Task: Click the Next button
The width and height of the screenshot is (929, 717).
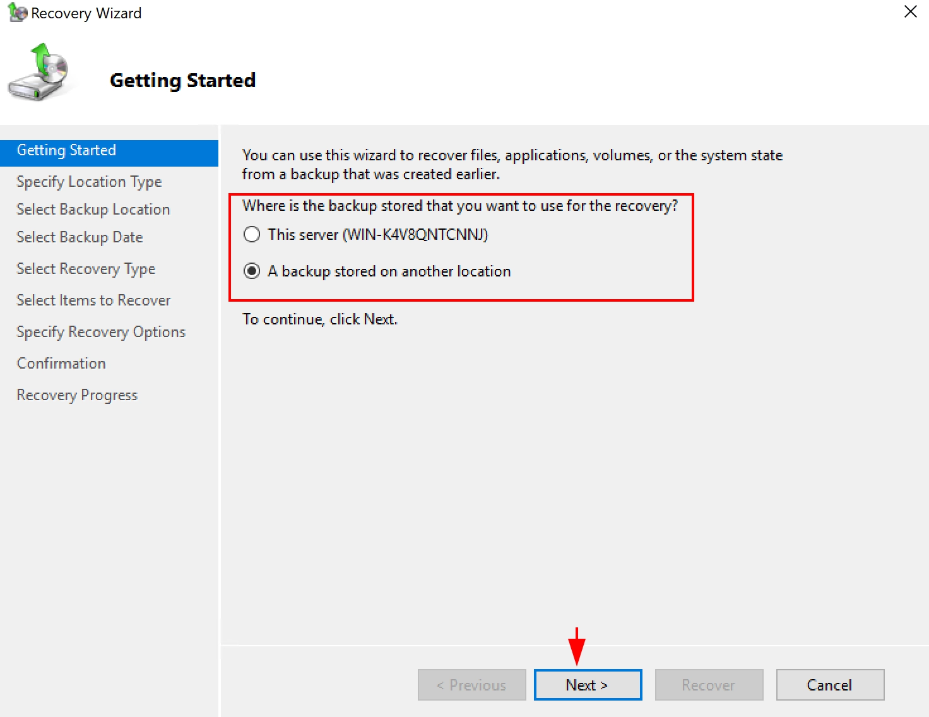Action: coord(587,685)
